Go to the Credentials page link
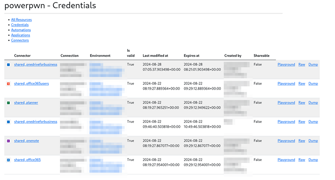 point(20,25)
